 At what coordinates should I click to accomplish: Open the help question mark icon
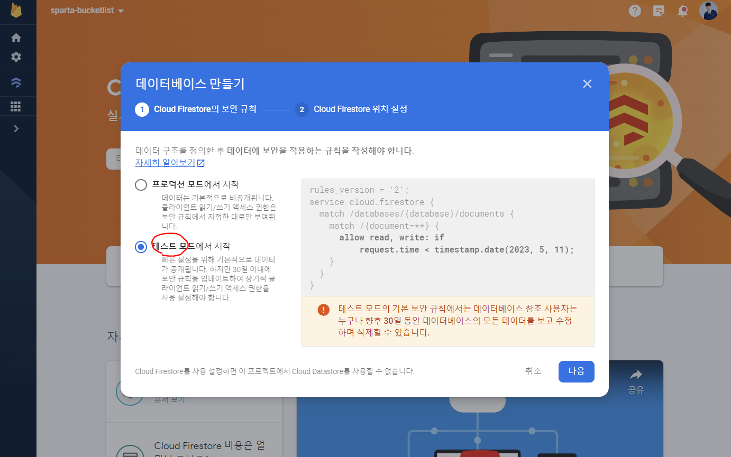635,11
